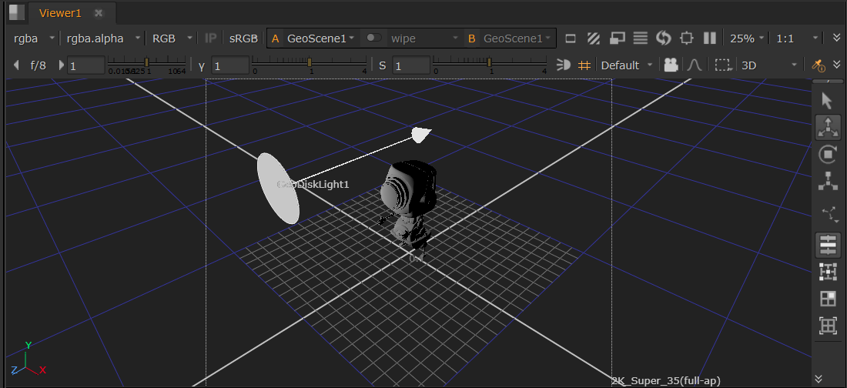Click the scale tool icon
The height and width of the screenshot is (388, 847).
tap(828, 182)
